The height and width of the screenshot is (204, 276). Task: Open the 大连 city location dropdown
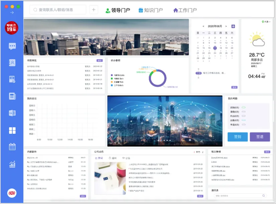coord(267,22)
